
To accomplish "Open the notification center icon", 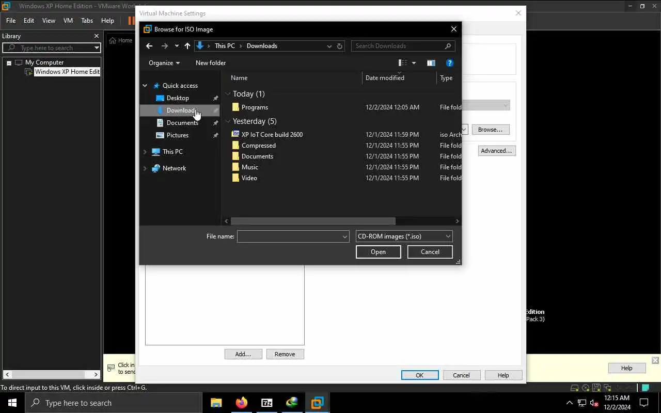I will [x=644, y=403].
